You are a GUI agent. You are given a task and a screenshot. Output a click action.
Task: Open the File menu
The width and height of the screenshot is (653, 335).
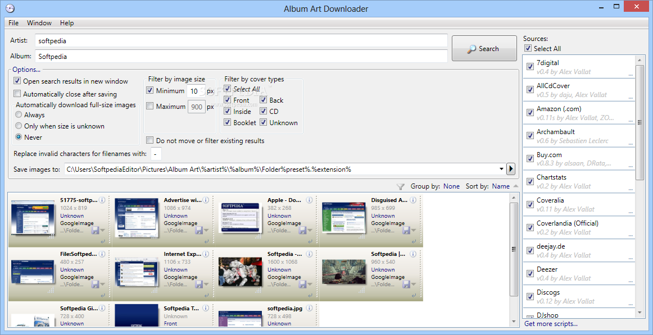(x=13, y=23)
